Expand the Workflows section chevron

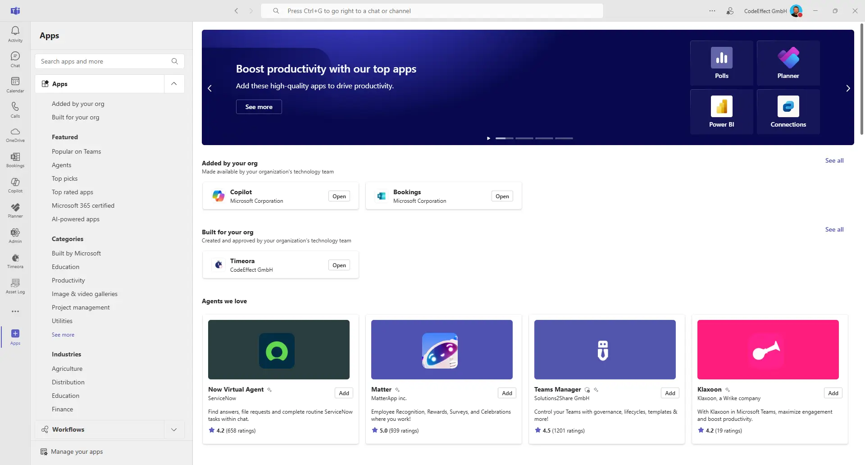(x=174, y=429)
